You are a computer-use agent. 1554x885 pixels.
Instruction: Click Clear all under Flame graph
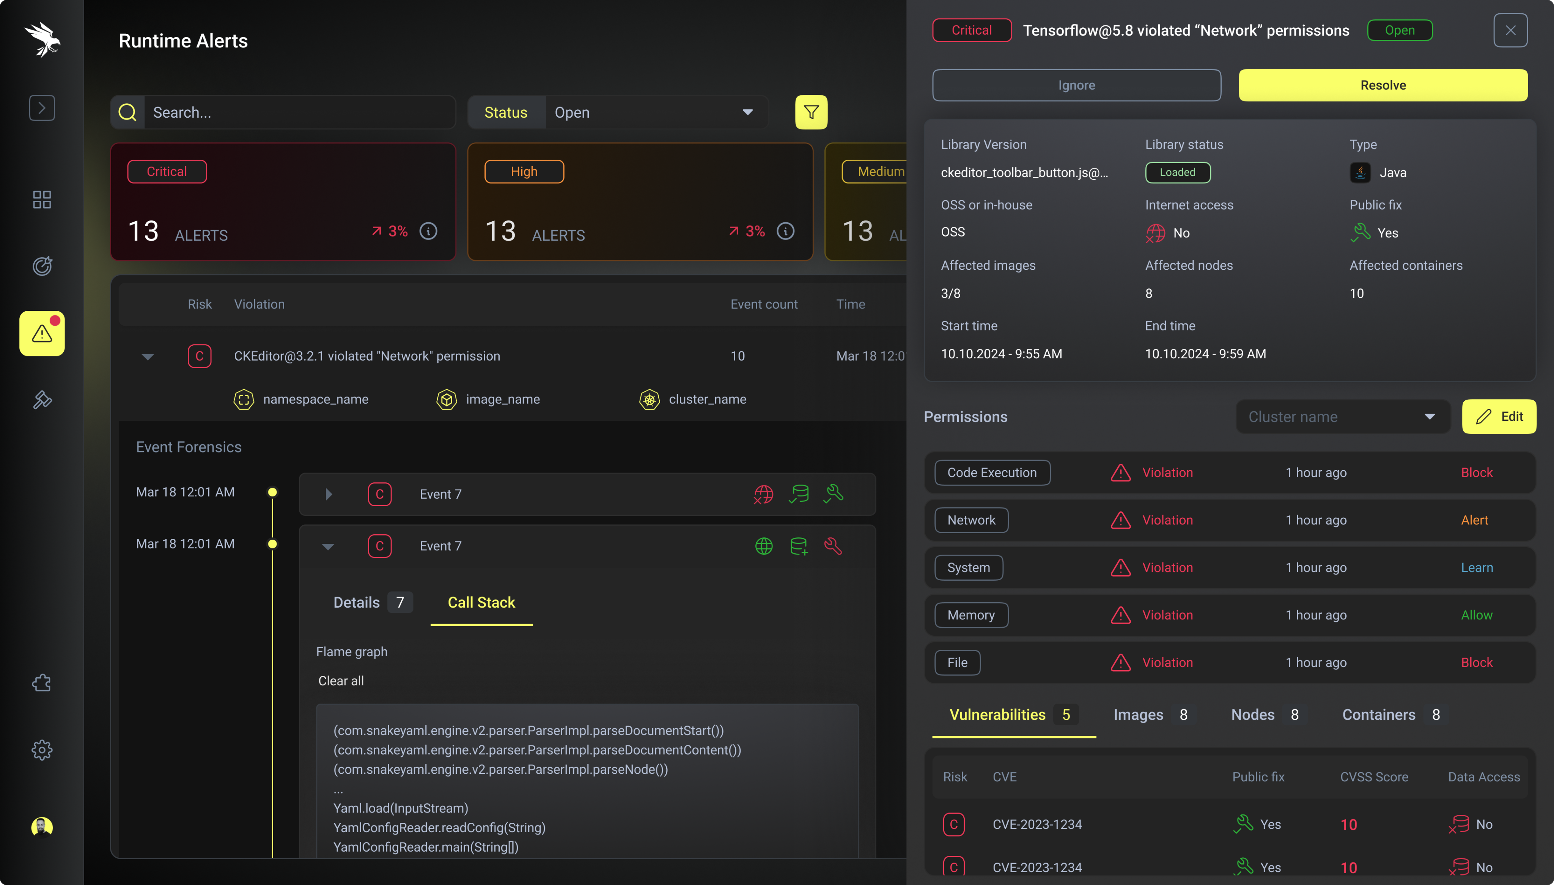point(341,681)
